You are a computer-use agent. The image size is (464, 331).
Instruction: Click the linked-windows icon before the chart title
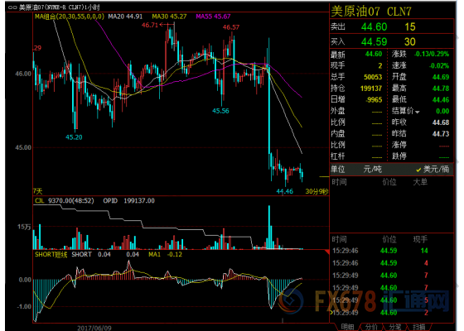[12, 7]
